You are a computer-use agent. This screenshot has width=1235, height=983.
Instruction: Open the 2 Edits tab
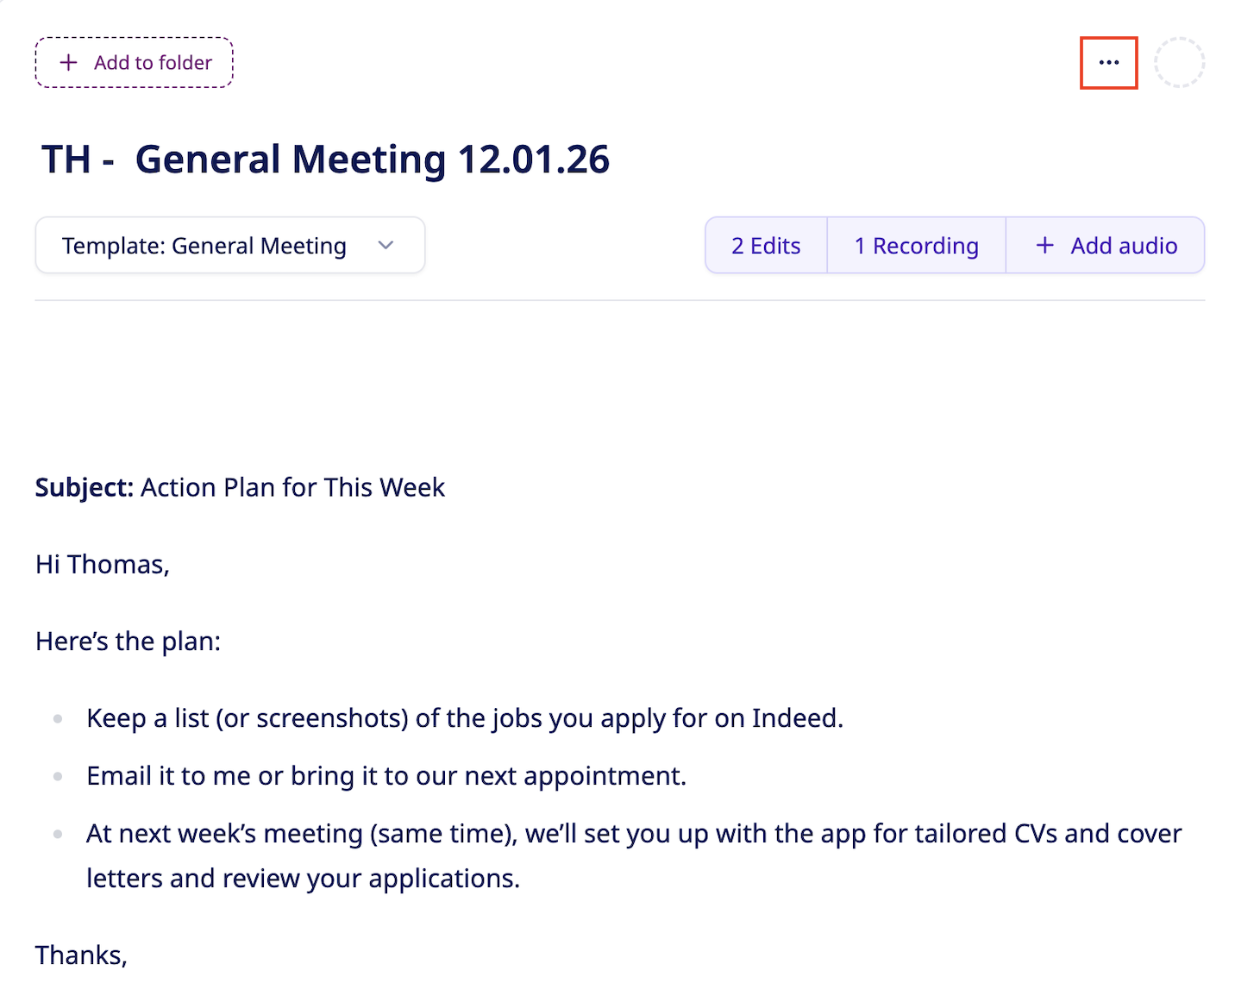(766, 246)
